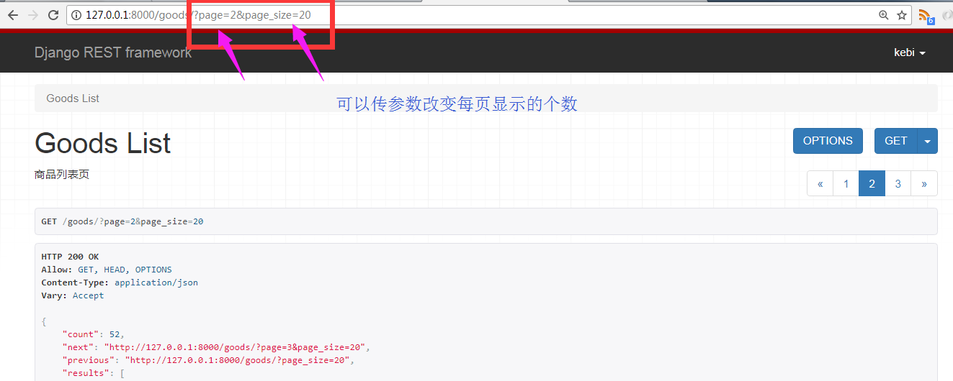953x381 pixels.
Task: Click the Goods List page heading
Action: 102,143
